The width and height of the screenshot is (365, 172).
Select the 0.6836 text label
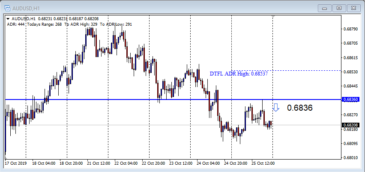tap(300, 108)
